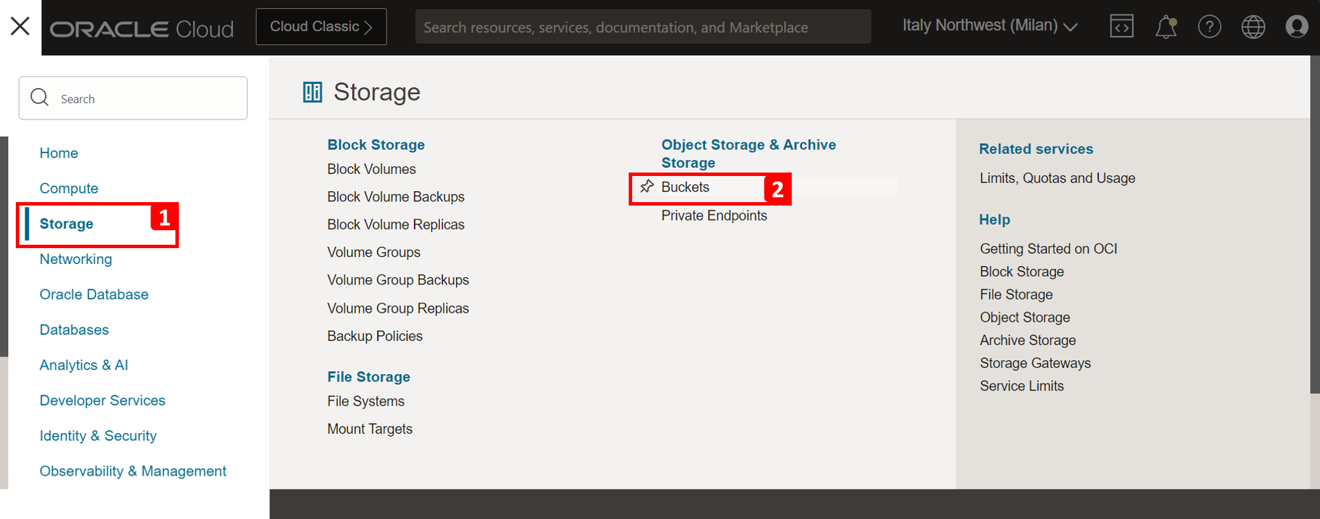Open Private Endpoints
Screen dimensions: 1320x519
(714, 216)
